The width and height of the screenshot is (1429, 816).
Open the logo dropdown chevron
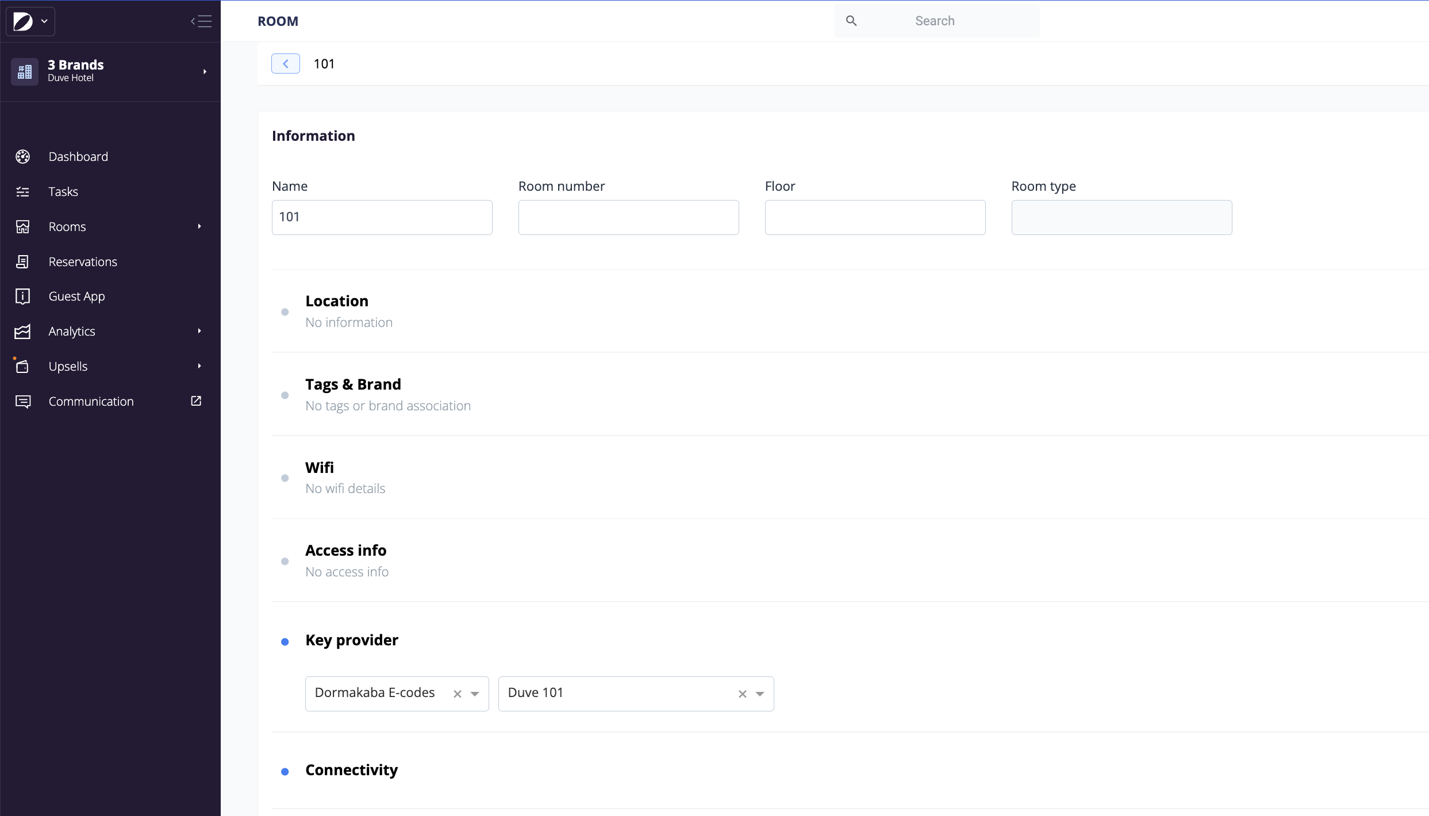[44, 21]
